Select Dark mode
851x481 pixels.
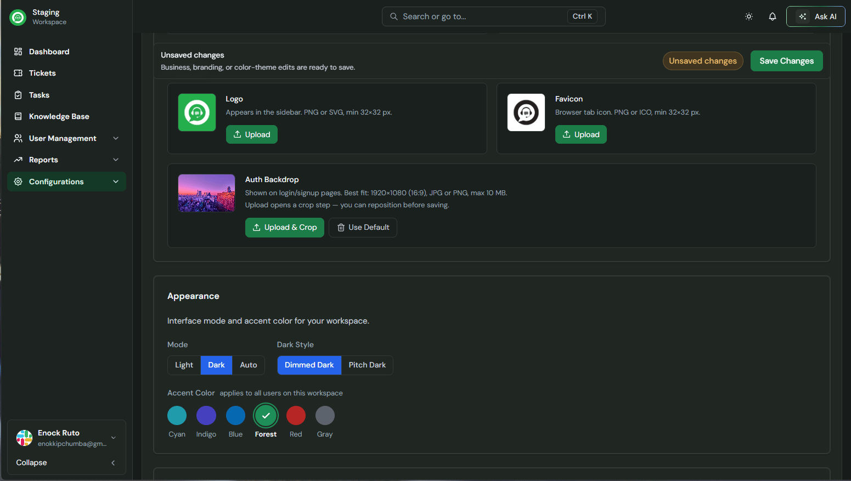[x=216, y=365]
